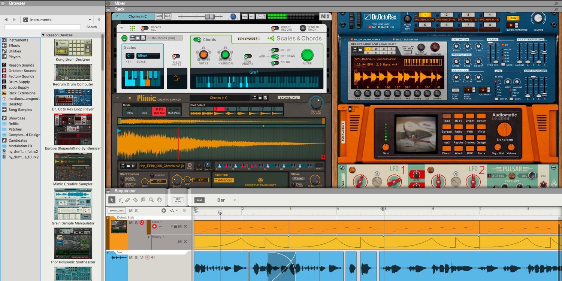The width and height of the screenshot is (562, 281).
Task: Open the Instruments location dropdown in Browser
Action: (x=90, y=20)
